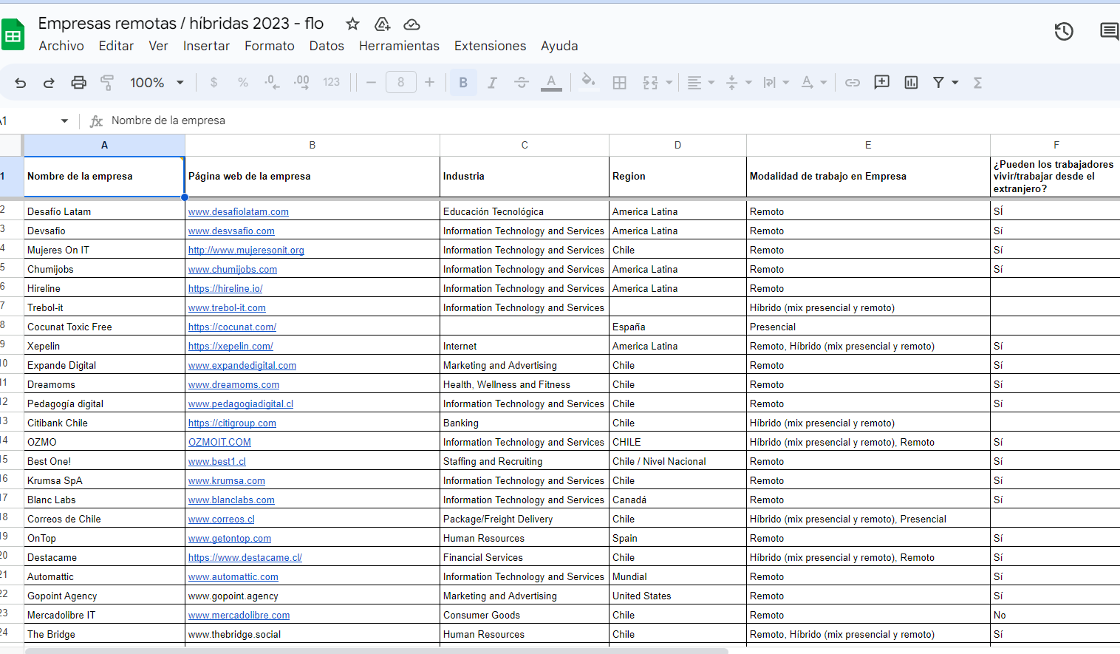Open horizontal align dropdown
1120x654 pixels.
(x=700, y=83)
